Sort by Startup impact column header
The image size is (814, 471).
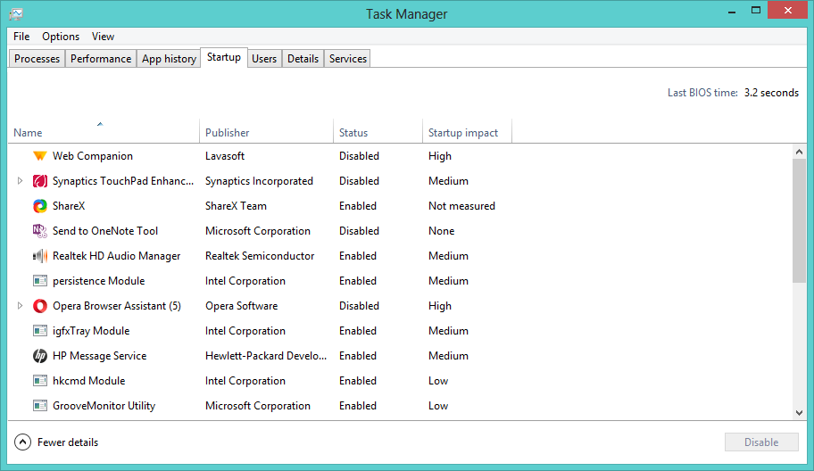click(463, 133)
